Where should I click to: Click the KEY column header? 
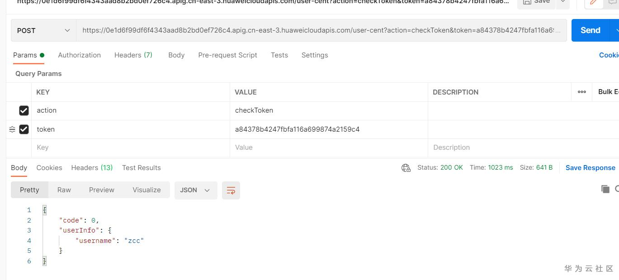tap(43, 92)
